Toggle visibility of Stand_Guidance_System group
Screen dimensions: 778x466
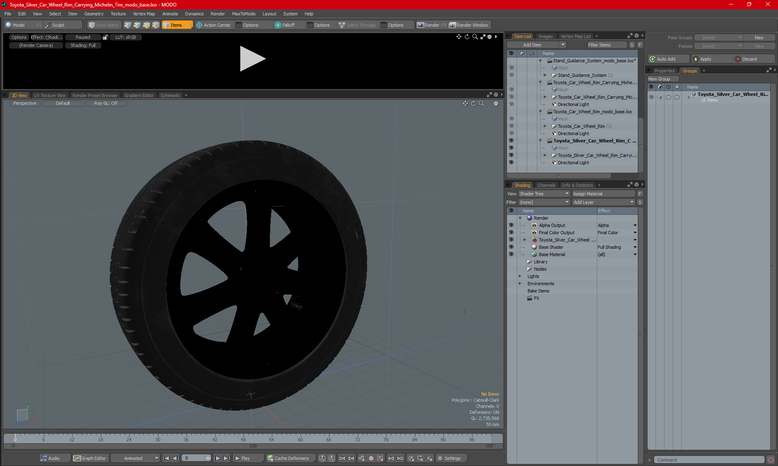pyautogui.click(x=511, y=75)
